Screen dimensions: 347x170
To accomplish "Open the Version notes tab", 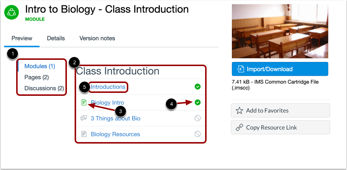I will click(97, 38).
